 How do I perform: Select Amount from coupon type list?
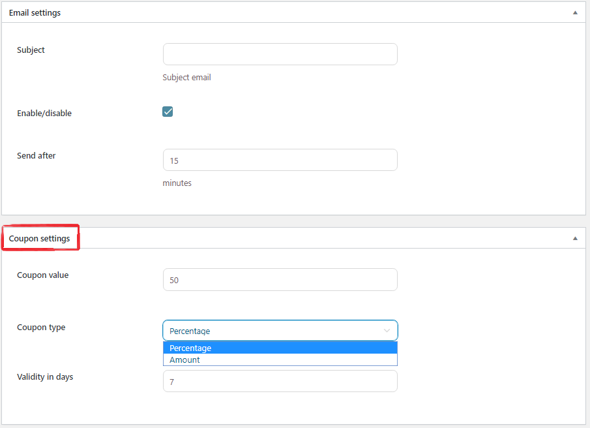[280, 360]
